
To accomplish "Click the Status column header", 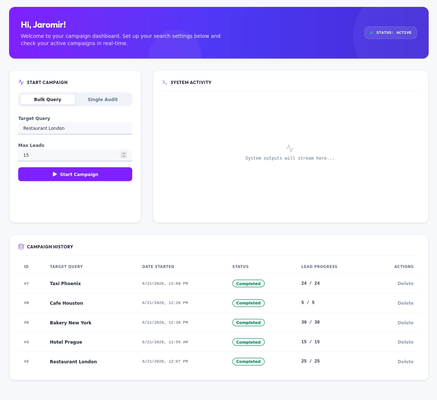I will [240, 267].
